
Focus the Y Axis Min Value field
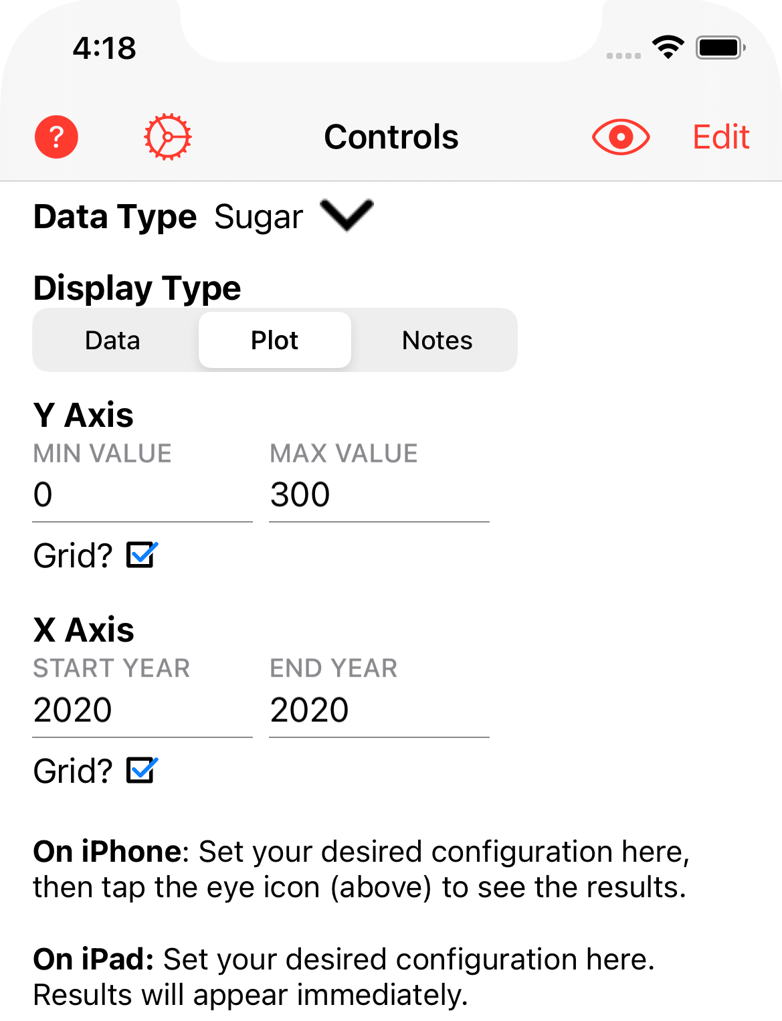(x=142, y=495)
